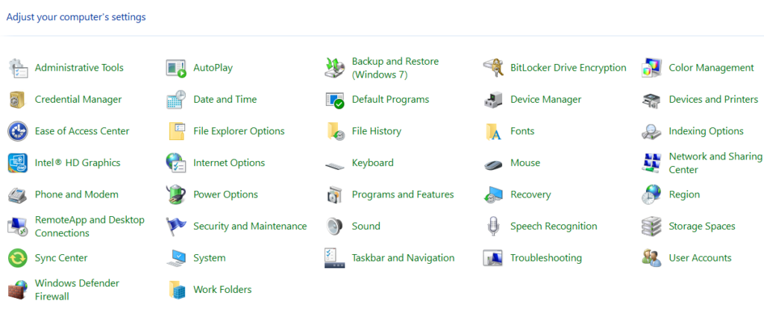Viewport: 764px width, 310px height.
Task: Open the Fonts text link
Action: pos(522,131)
